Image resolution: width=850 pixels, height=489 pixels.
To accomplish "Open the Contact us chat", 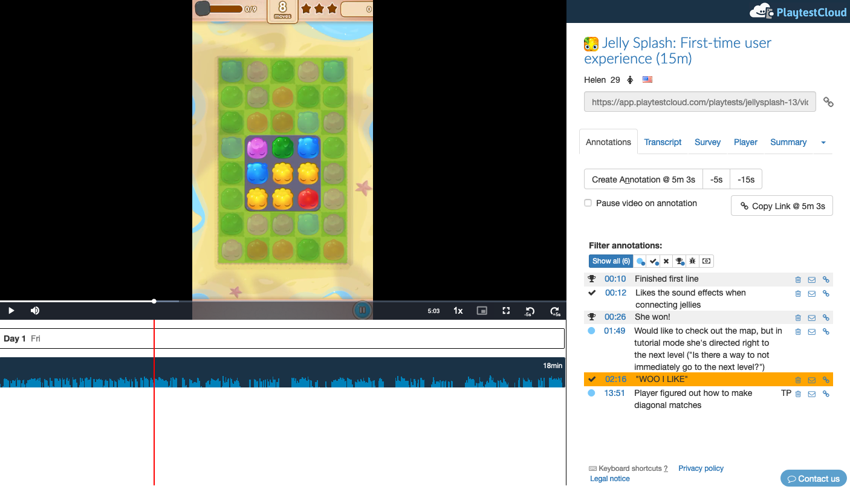I will click(814, 478).
